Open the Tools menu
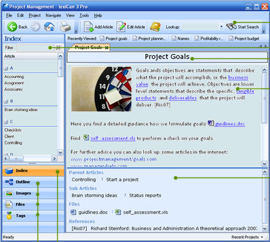This screenshot has height=242, width=270. (84, 15)
